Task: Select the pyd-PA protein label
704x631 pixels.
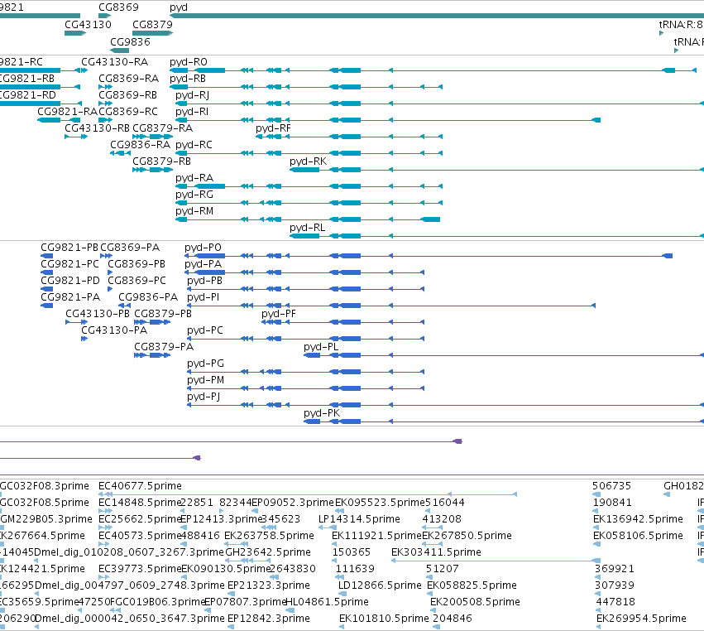Action: click(x=203, y=265)
